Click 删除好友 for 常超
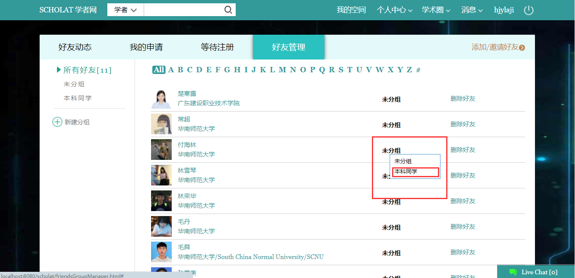Image resolution: width=575 pixels, height=278 pixels. tap(463, 124)
